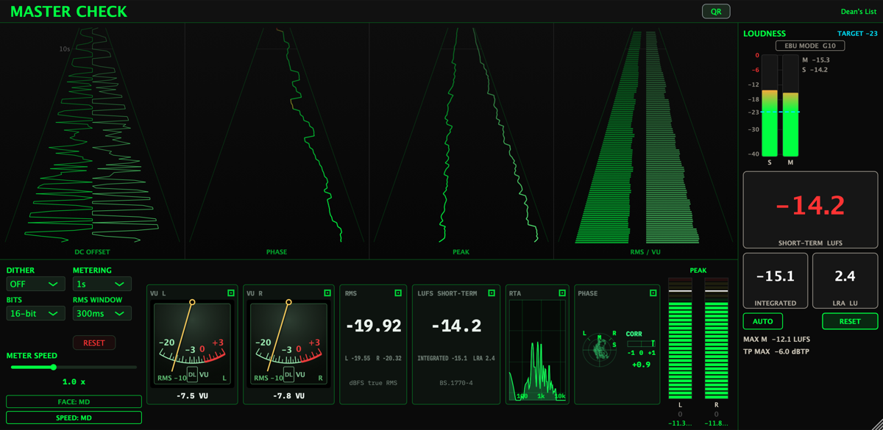Image resolution: width=883 pixels, height=430 pixels.
Task: Click the loudness M meter bar
Action: point(790,105)
